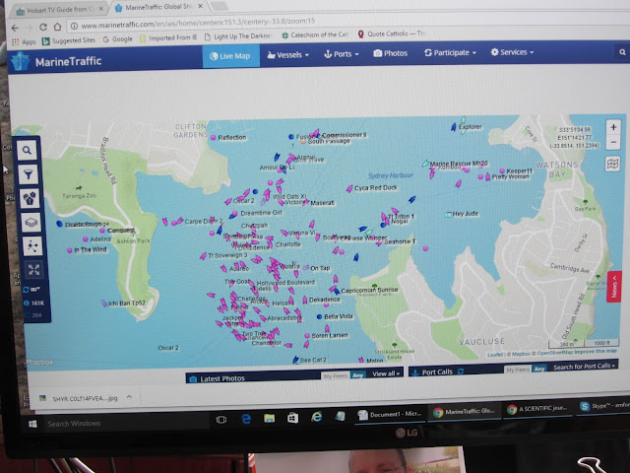This screenshot has height=473, width=630.
Task: Go back in the browser
Action: 15,28
